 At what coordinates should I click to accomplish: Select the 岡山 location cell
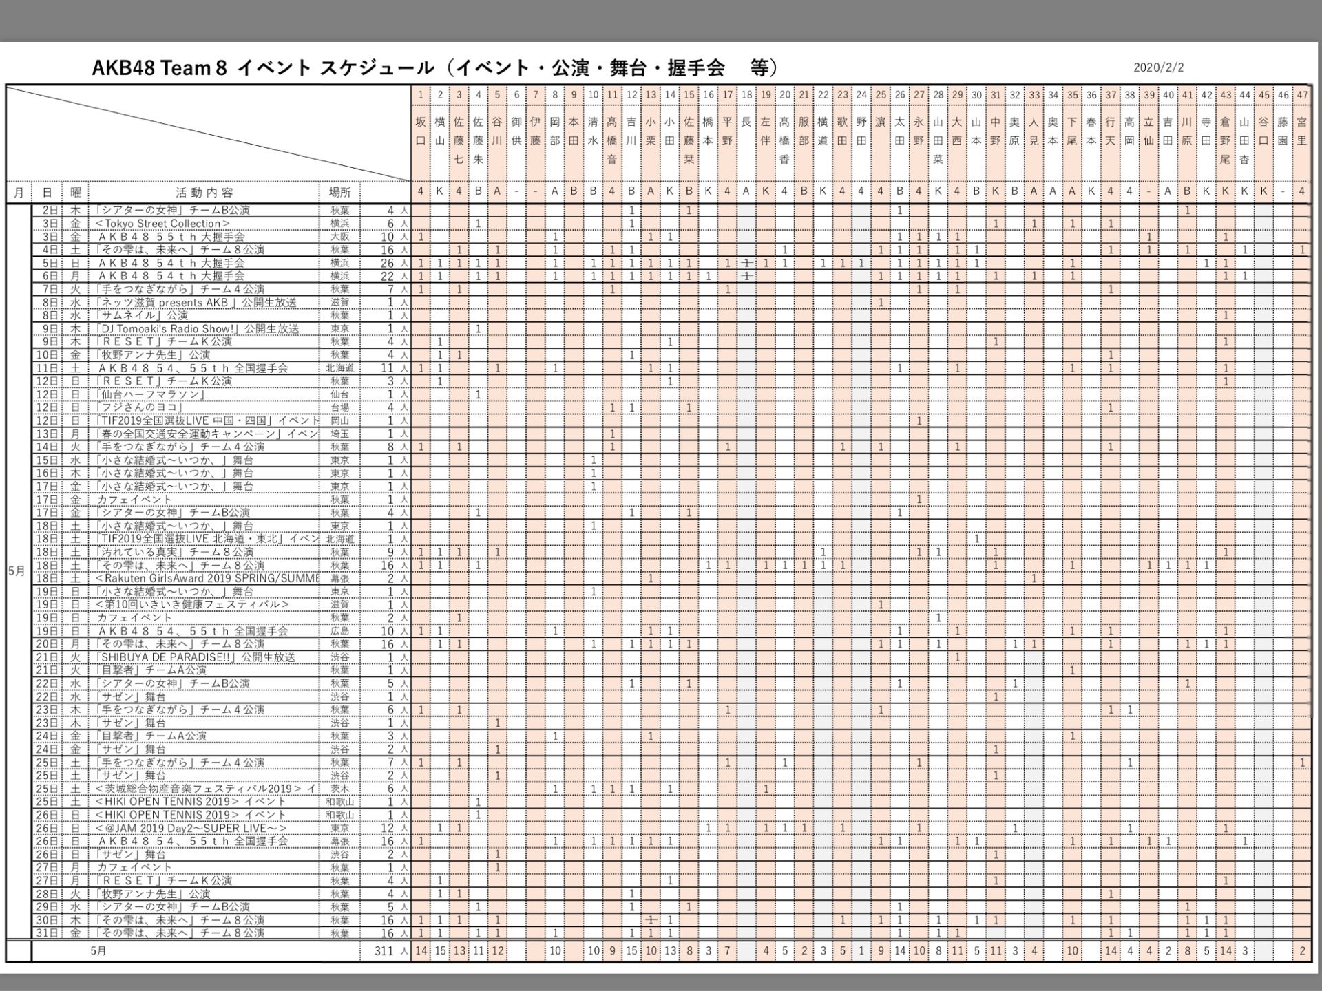coord(339,420)
